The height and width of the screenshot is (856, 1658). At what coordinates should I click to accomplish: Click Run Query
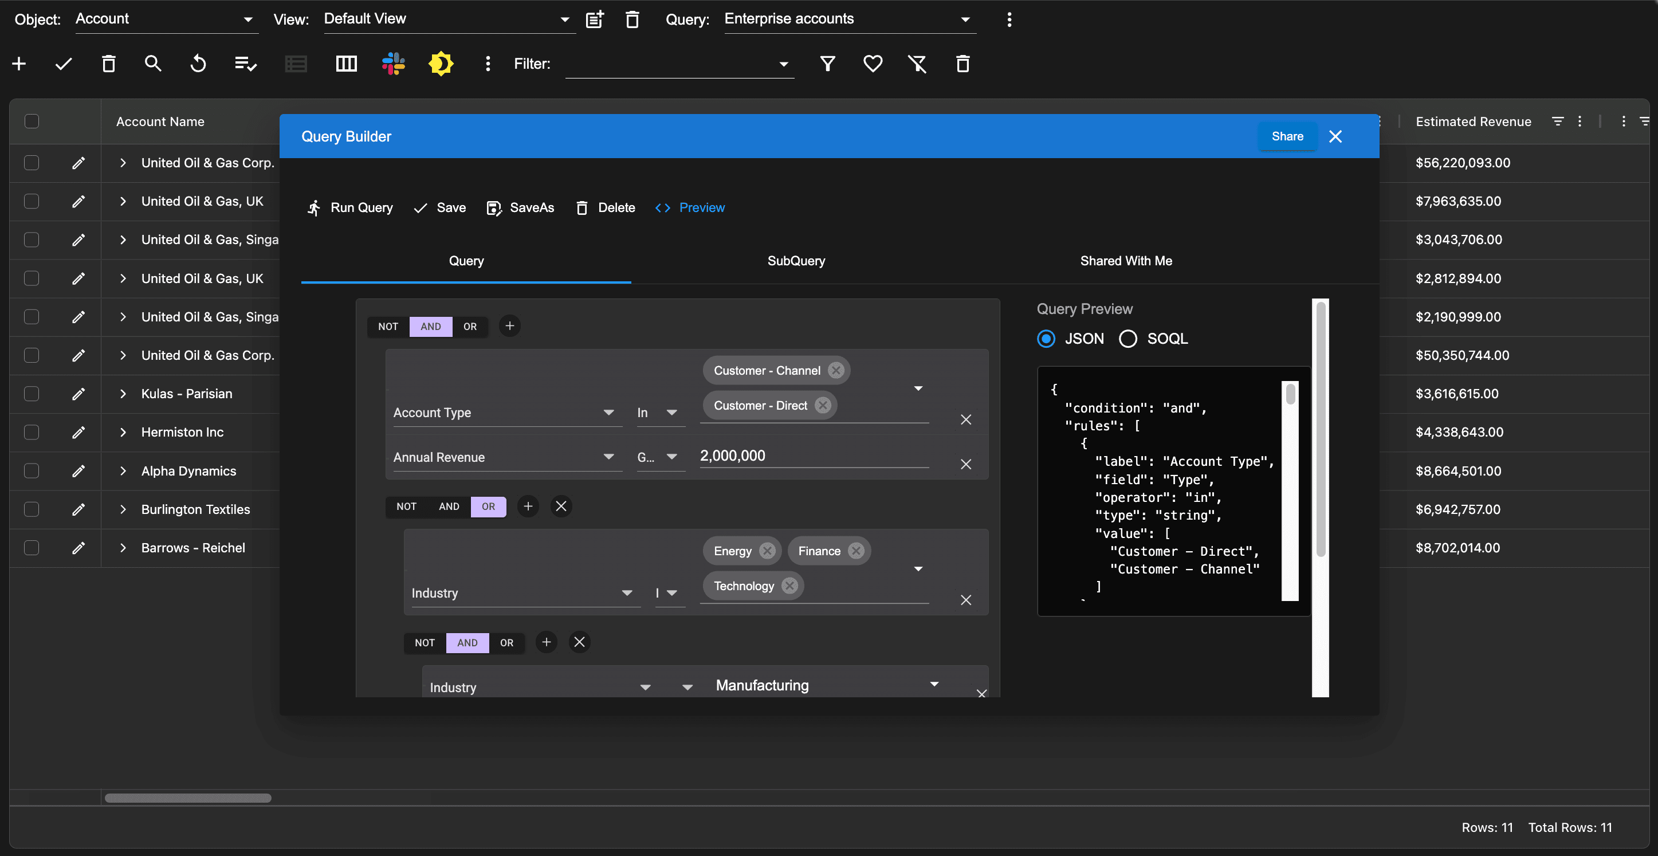[350, 207]
